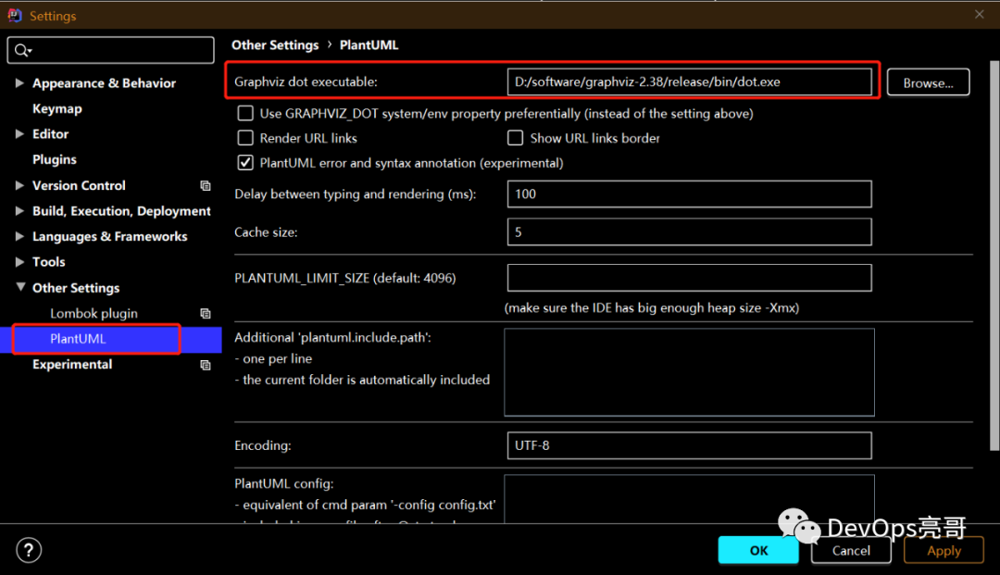This screenshot has width=1000, height=575.
Task: Collapse the Other Settings section
Action: click(20, 287)
